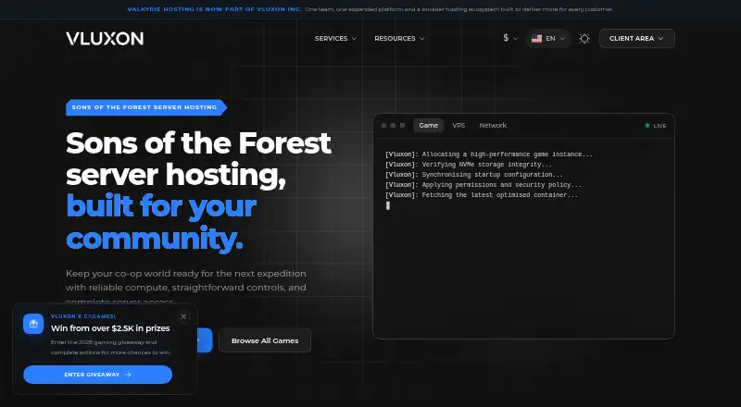Open the Resources dropdown menu
This screenshot has height=407, width=741.
399,38
